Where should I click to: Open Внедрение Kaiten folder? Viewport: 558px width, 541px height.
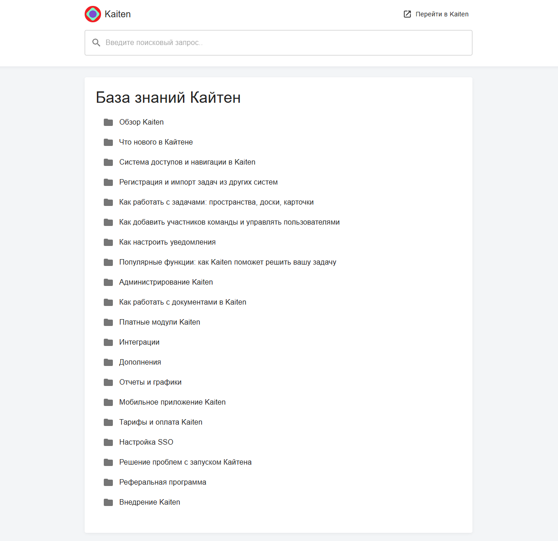150,502
